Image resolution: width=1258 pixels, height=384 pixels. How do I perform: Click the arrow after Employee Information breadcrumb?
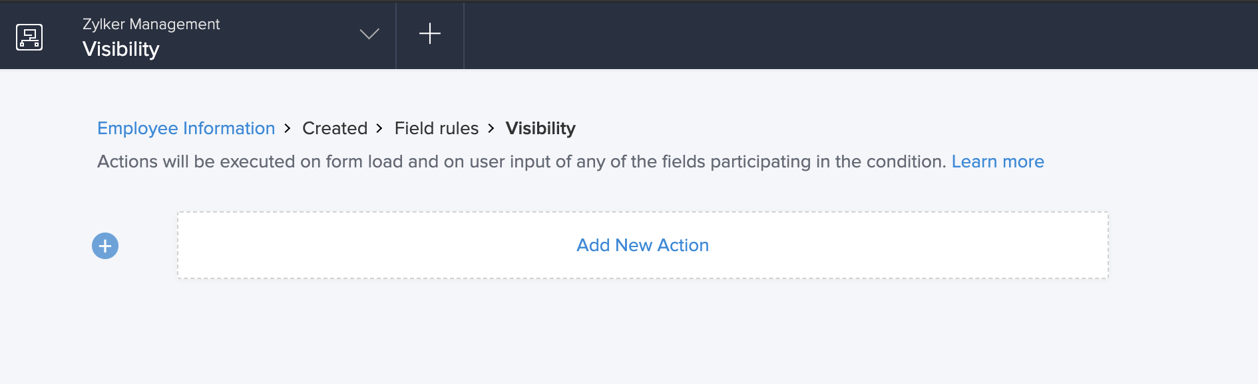[288, 128]
